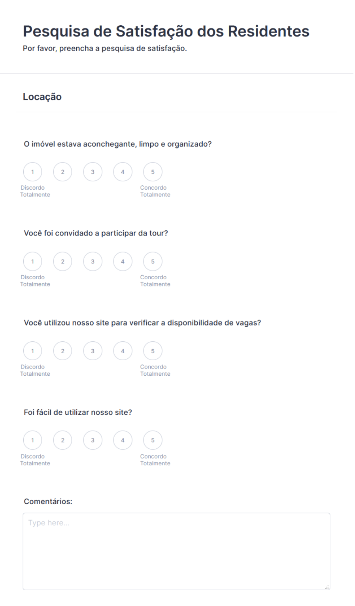Select 4 for cozy, clean property question
This screenshot has height=606, width=355.
point(123,172)
